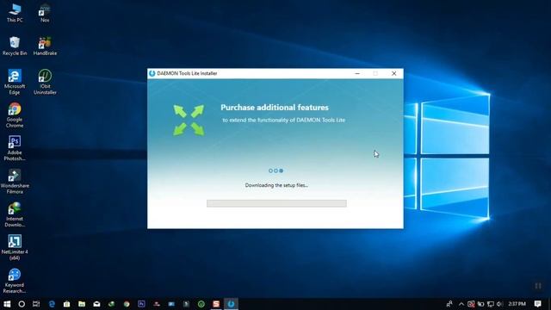This screenshot has height=310, width=551.
Task: Click 'Downloading the setup files...' status text
Action: [276, 185]
